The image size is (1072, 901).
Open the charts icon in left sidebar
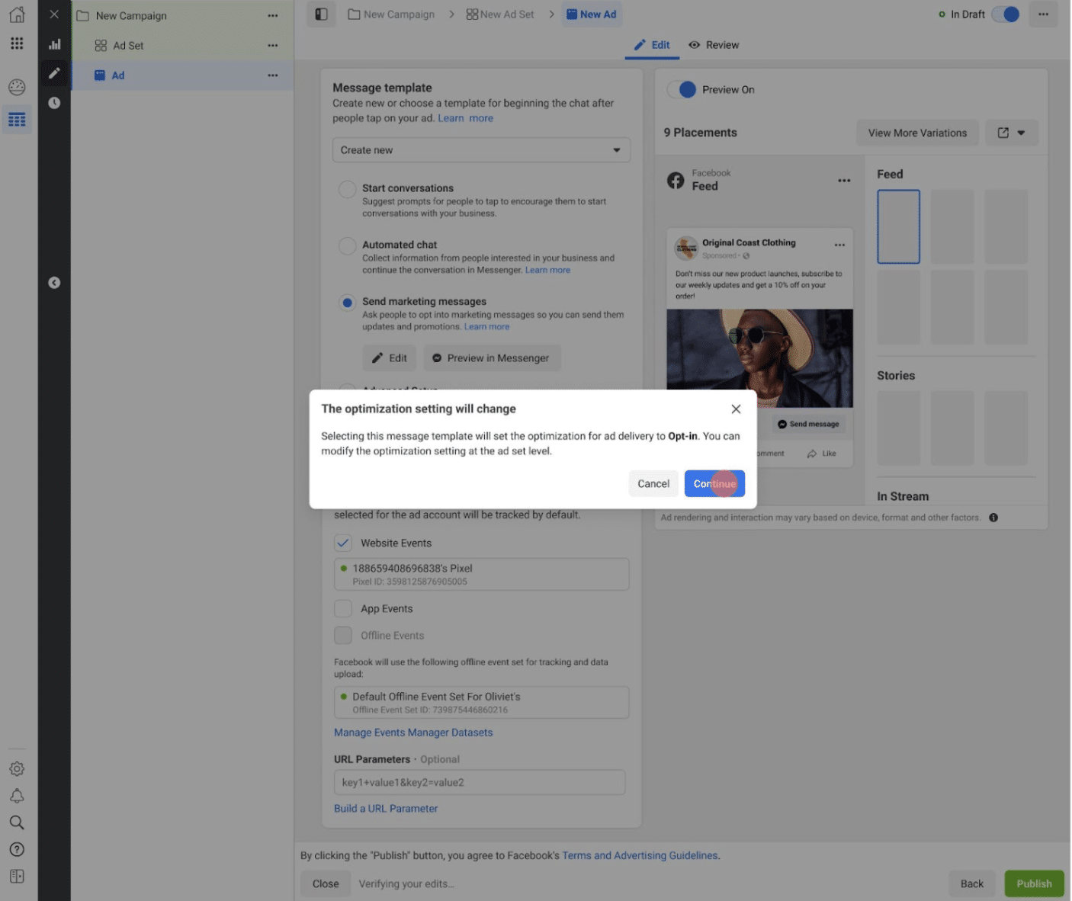click(54, 44)
